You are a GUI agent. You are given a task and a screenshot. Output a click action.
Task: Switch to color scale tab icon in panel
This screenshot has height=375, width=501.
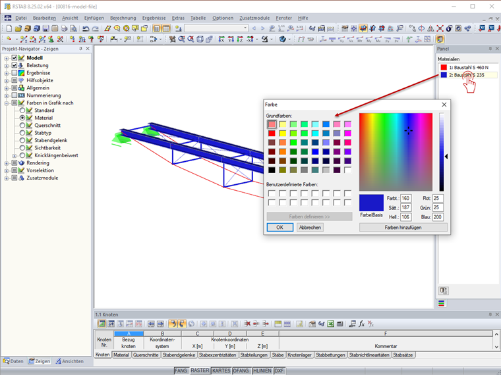[x=441, y=303]
